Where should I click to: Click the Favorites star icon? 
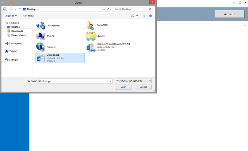pyautogui.click(x=7, y=23)
